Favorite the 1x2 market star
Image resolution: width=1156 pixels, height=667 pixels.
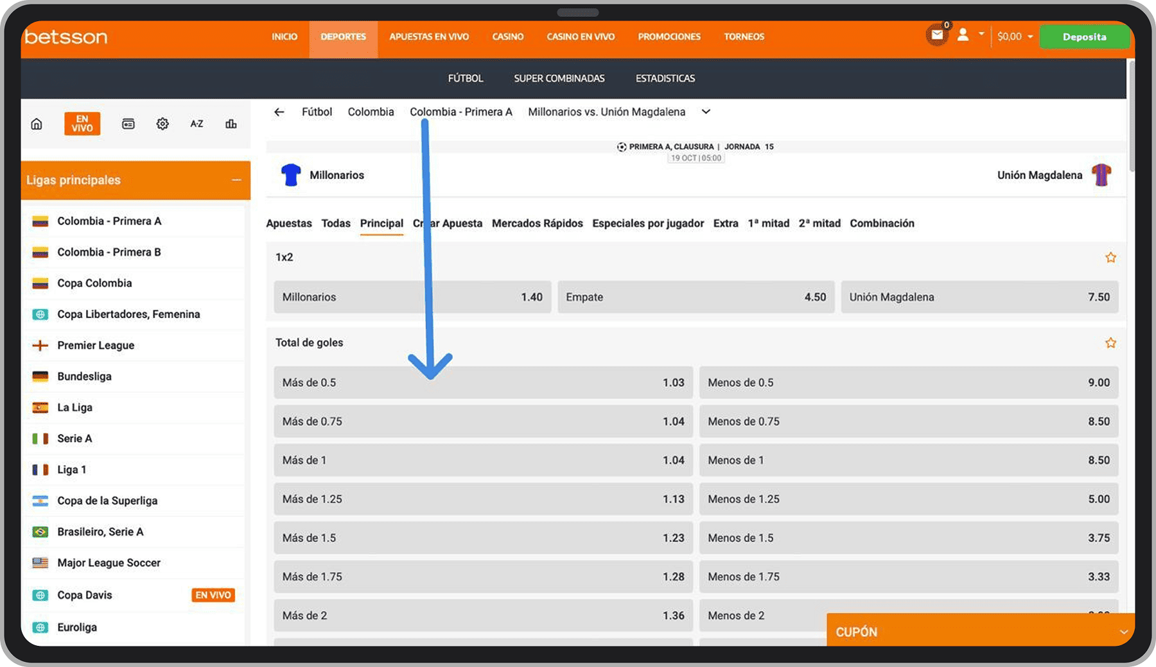[1110, 257]
